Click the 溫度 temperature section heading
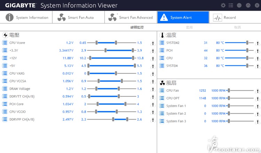This screenshot has width=261, height=153. [x=171, y=35]
